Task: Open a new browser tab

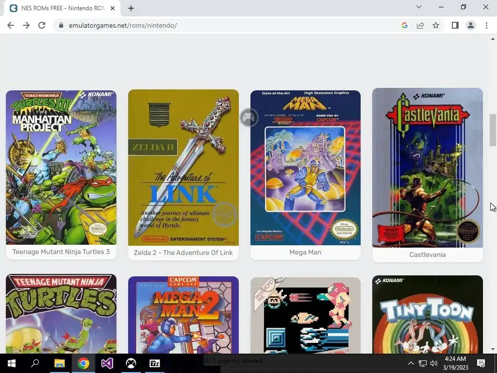Action: pyautogui.click(x=131, y=8)
